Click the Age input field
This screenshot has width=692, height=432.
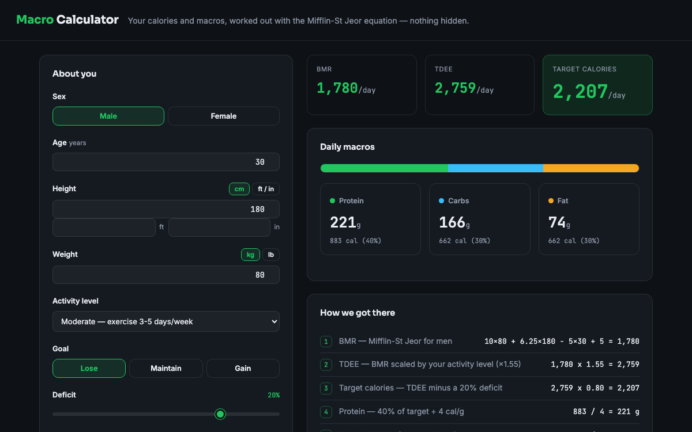click(x=166, y=162)
